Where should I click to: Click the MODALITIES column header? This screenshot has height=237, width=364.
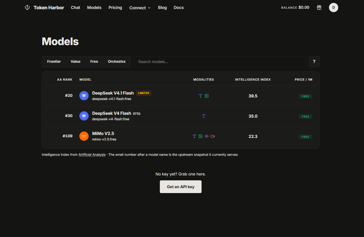(x=204, y=79)
